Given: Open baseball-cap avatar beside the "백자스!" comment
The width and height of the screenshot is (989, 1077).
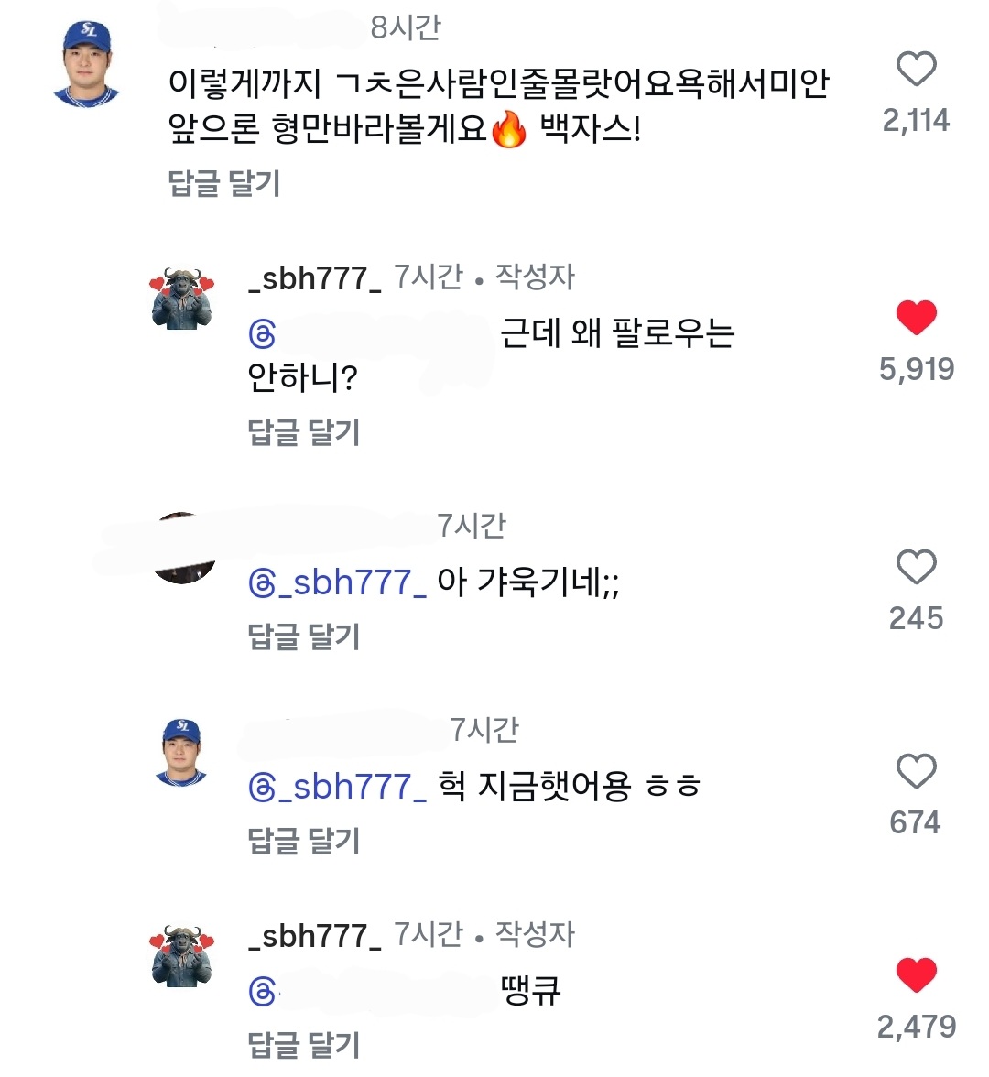Looking at the screenshot, I should pyautogui.click(x=87, y=64).
